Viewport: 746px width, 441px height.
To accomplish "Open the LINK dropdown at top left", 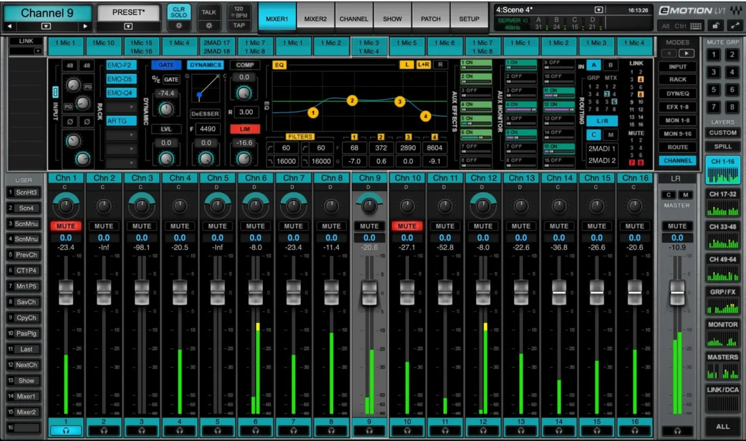I will [39, 51].
